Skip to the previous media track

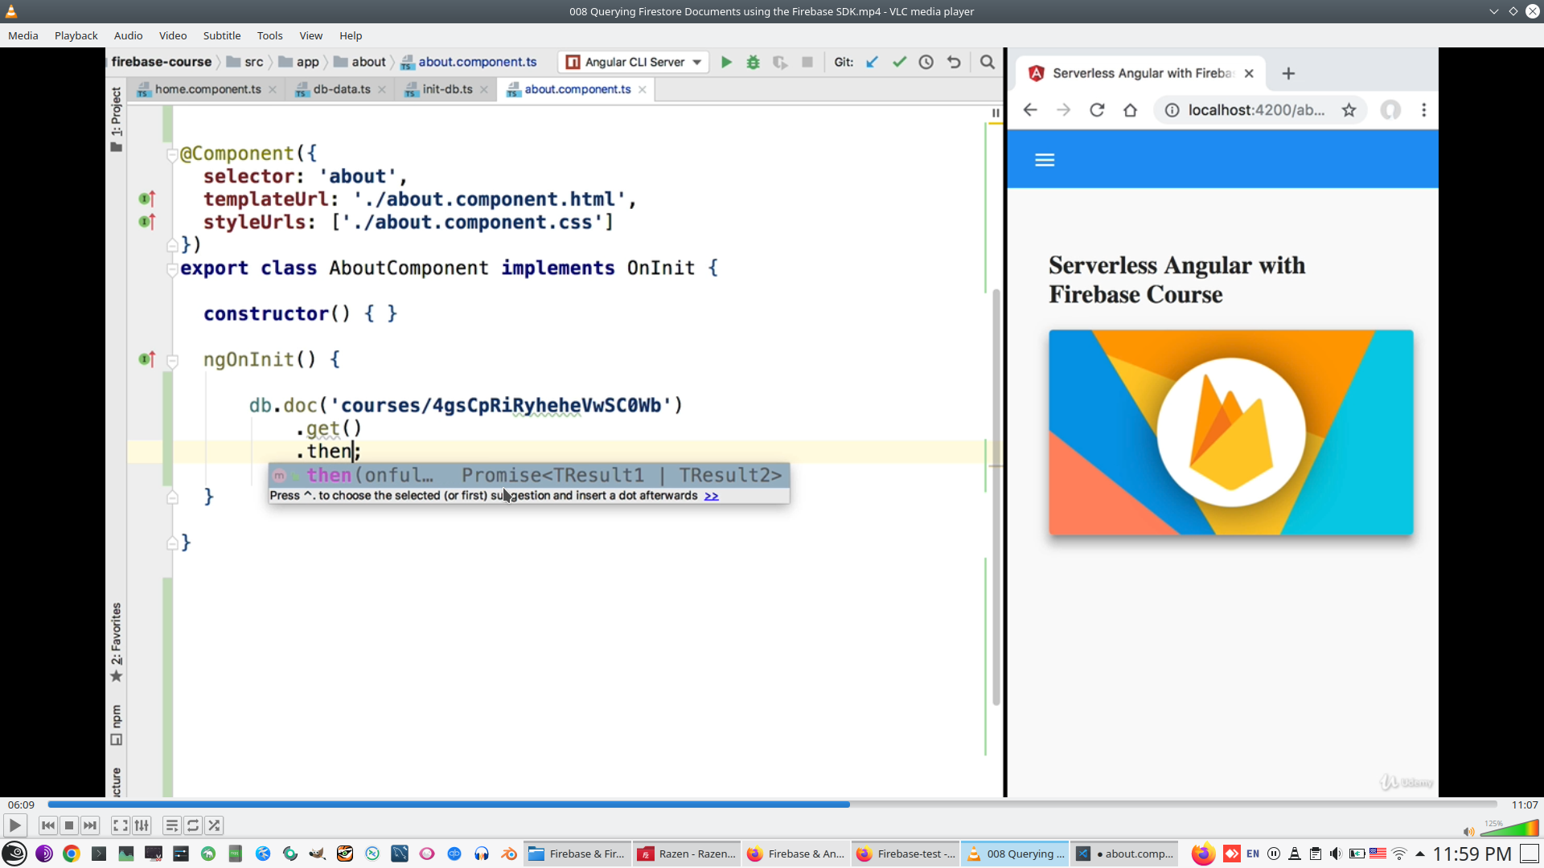(x=47, y=825)
